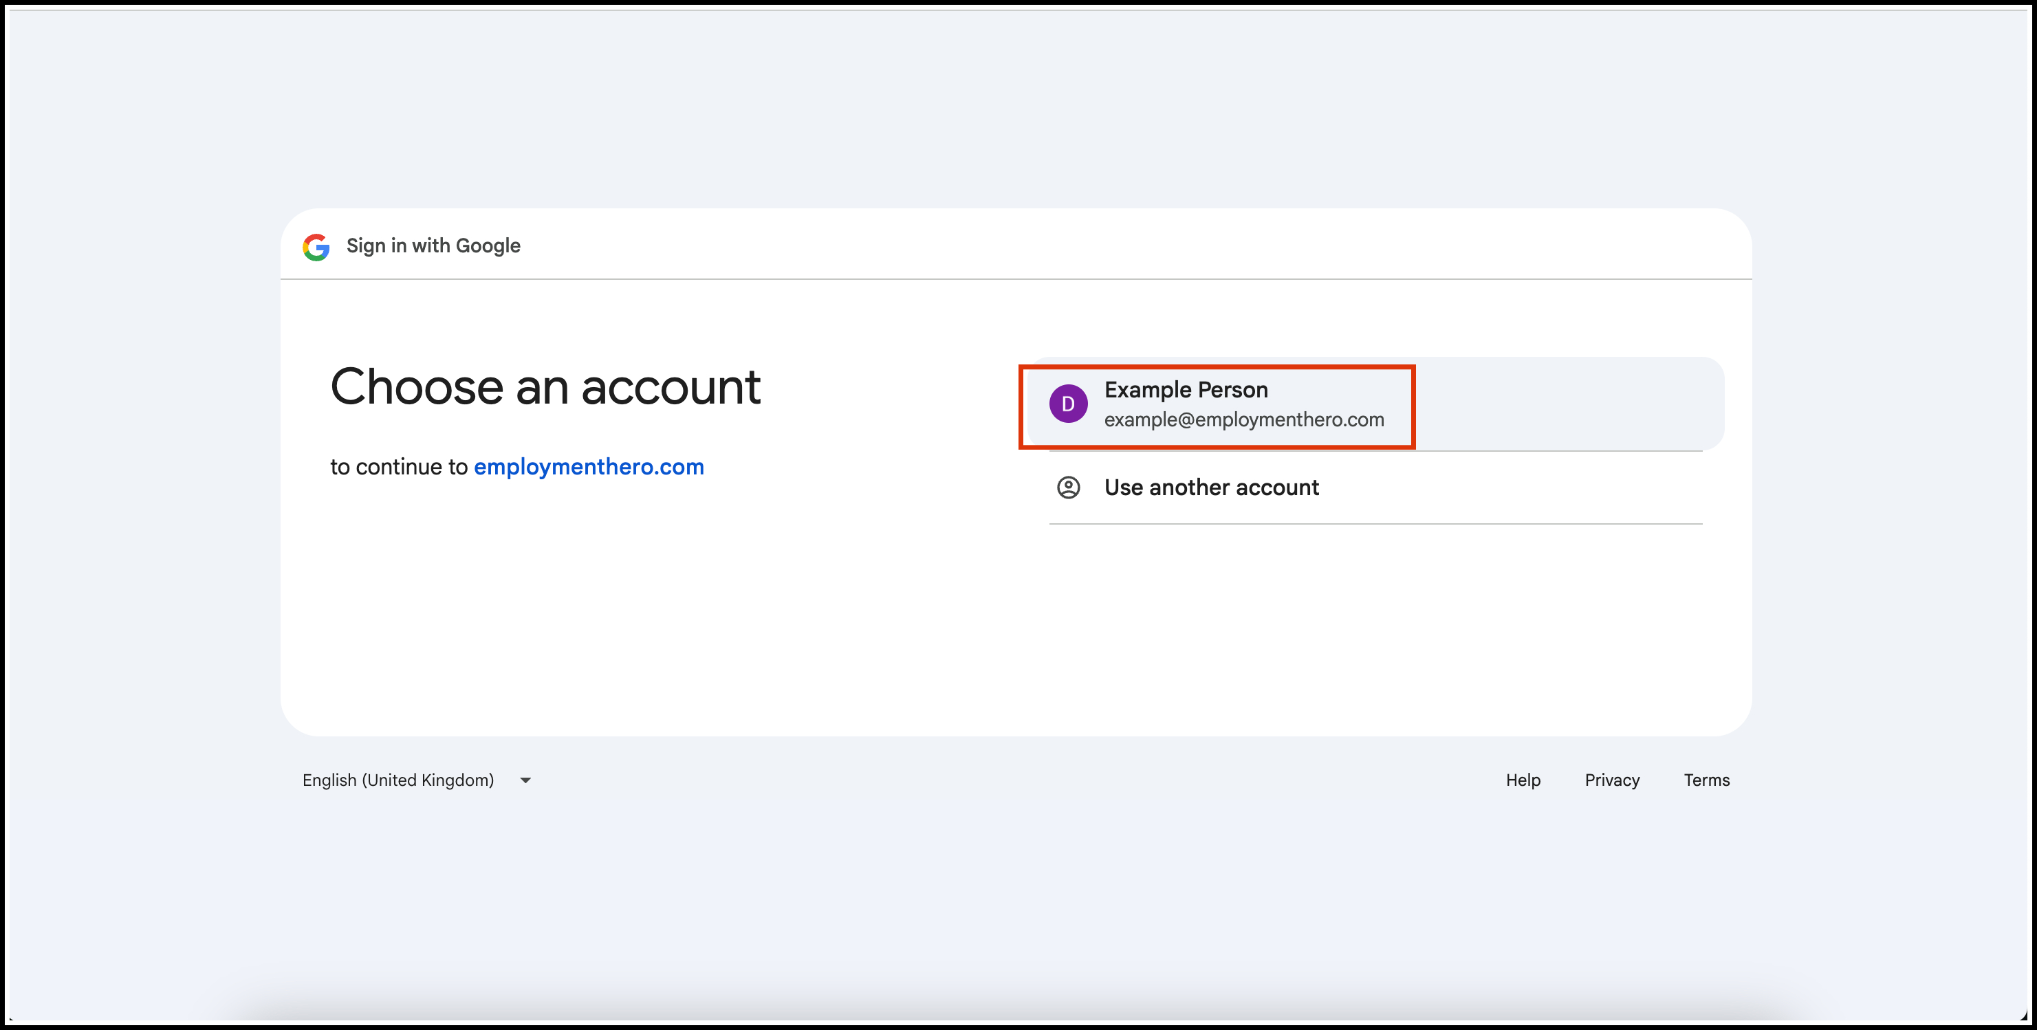Click the Choose an account heading
Image resolution: width=2037 pixels, height=1030 pixels.
[545, 387]
